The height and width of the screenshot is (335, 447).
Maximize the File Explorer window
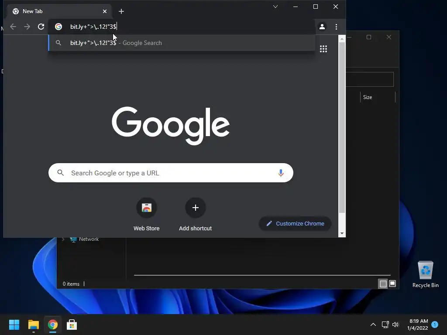pyautogui.click(x=369, y=37)
